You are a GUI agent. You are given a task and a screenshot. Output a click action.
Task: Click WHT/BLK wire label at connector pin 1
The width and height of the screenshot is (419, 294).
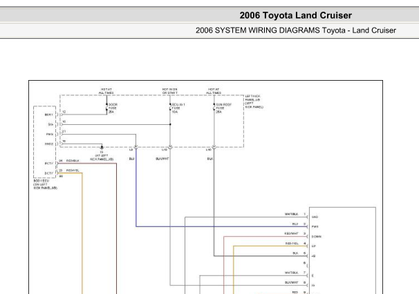pyautogui.click(x=291, y=214)
